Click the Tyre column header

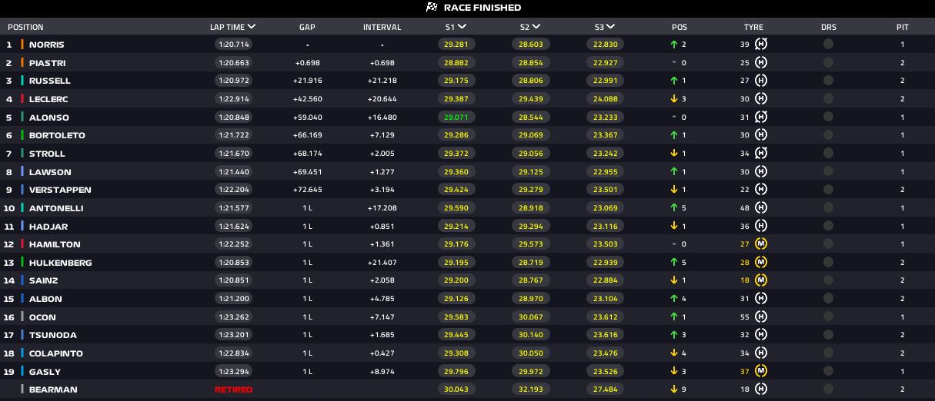(x=753, y=27)
